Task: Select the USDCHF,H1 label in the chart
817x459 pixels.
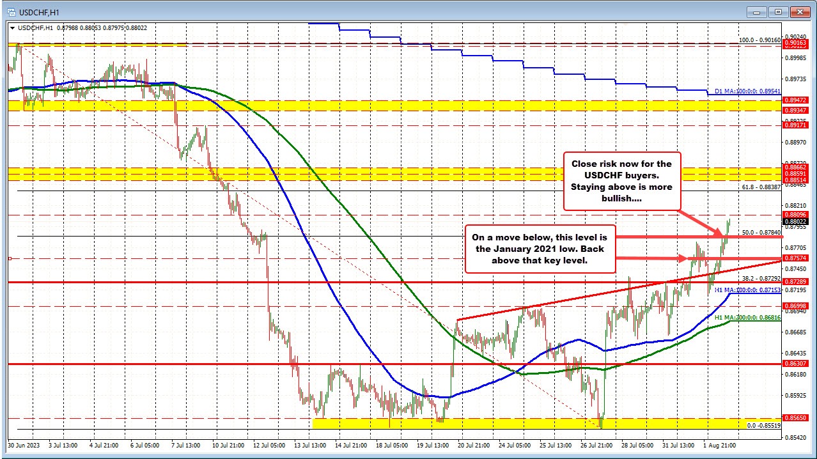Action: [x=35, y=28]
